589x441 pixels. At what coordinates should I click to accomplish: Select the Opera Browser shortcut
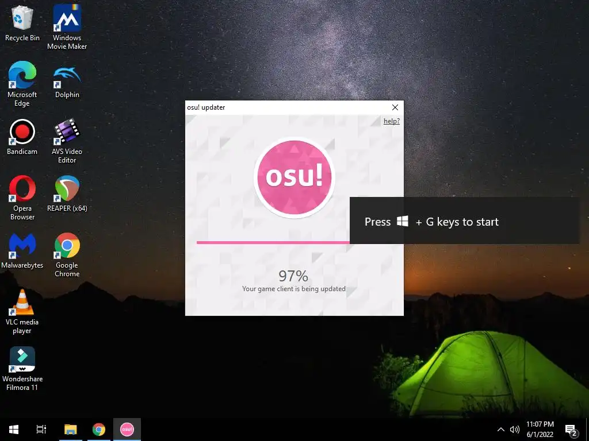(x=22, y=198)
